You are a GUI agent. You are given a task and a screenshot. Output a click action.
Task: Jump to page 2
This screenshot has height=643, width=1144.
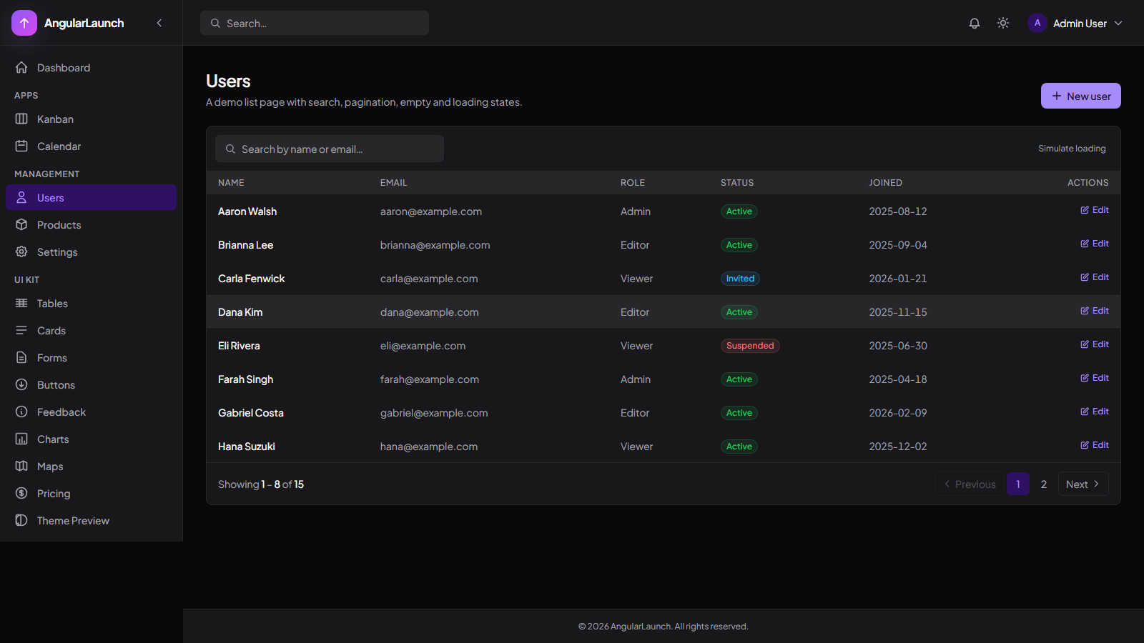click(1044, 484)
